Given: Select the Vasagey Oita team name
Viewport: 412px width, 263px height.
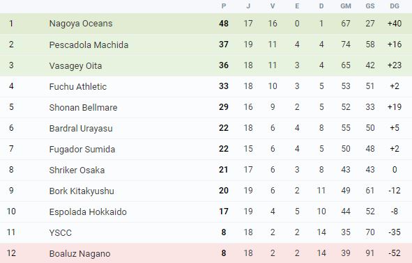Looking at the screenshot, I should point(75,66).
